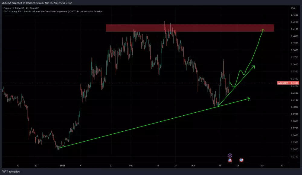
Task: Click the 2023 label on the time axis
Action: click(x=63, y=166)
